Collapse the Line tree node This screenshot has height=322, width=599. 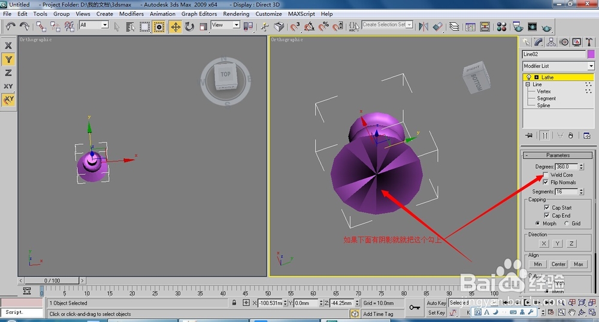[528, 84]
